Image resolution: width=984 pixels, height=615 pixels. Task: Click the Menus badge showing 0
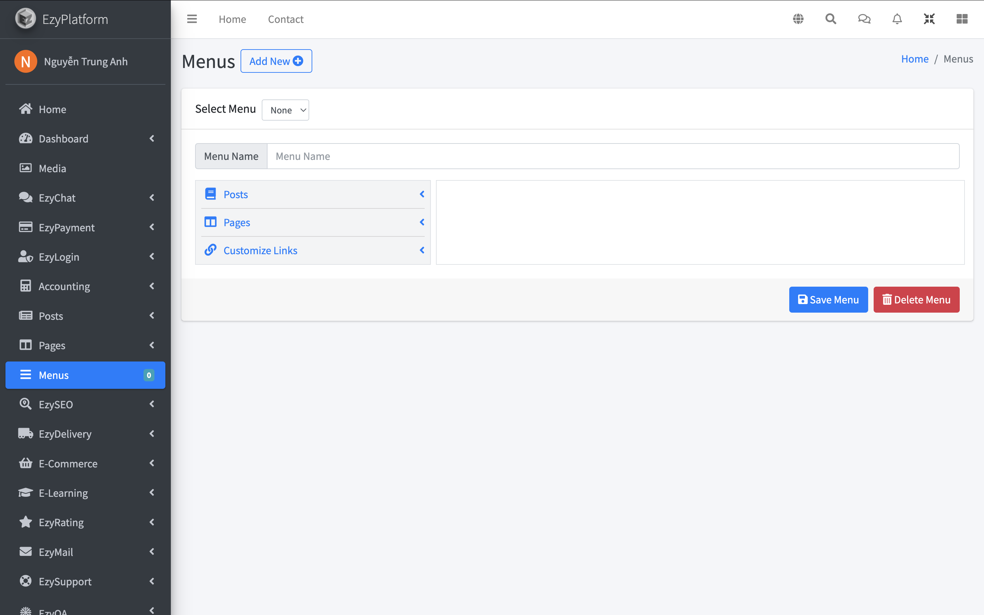click(x=149, y=375)
